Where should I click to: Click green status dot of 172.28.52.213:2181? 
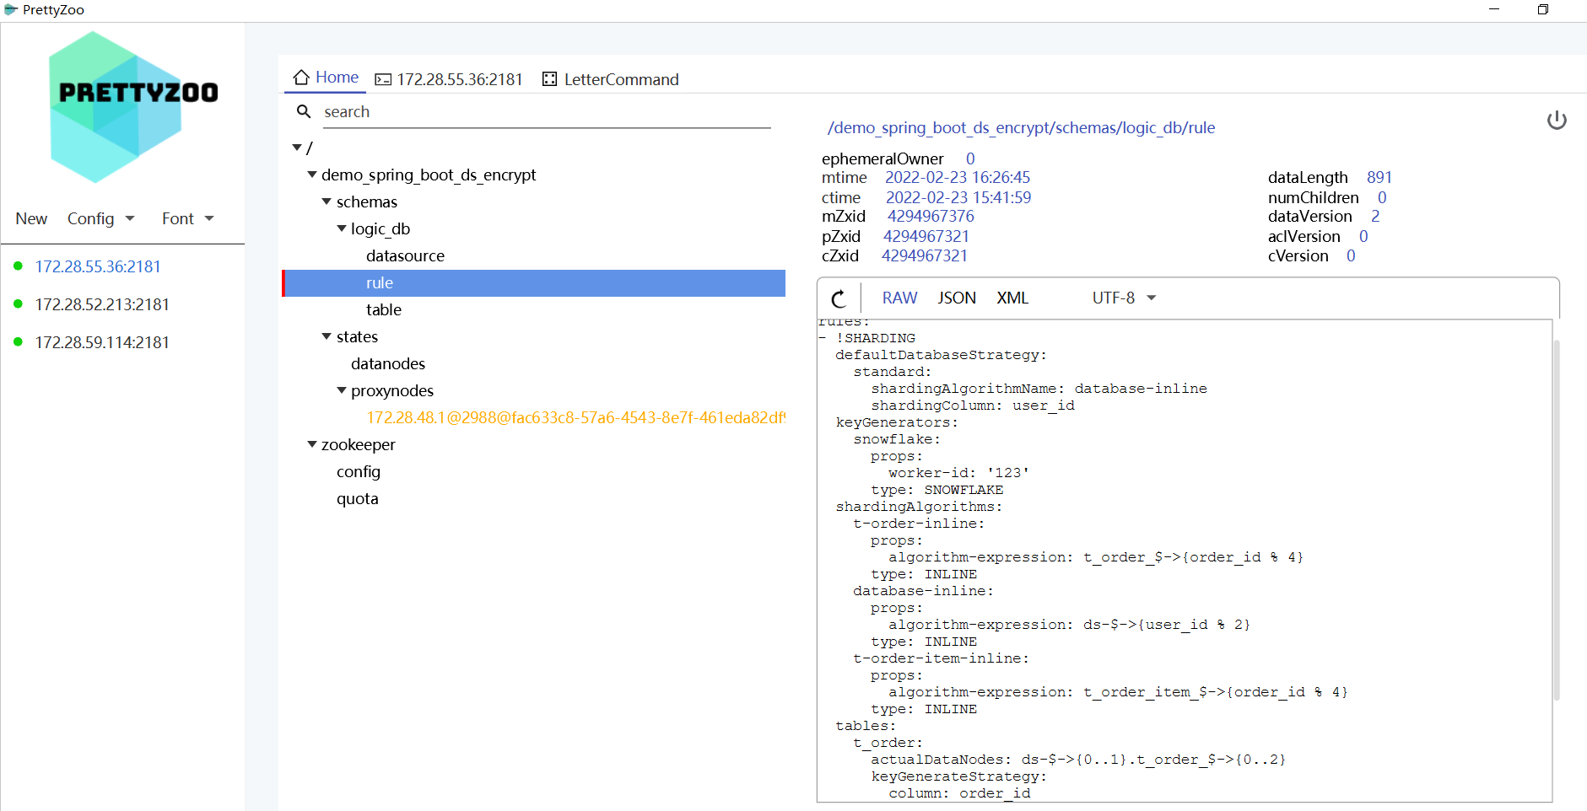[x=18, y=303]
